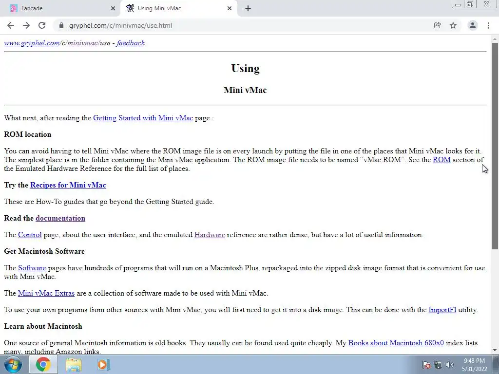Open the documentation link

coord(60,218)
